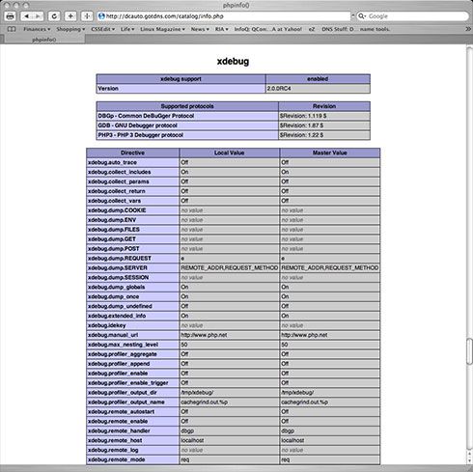Click the xdebug.remote_autostart directive
Image resolution: width=473 pixels, height=472 pixels.
[121, 412]
